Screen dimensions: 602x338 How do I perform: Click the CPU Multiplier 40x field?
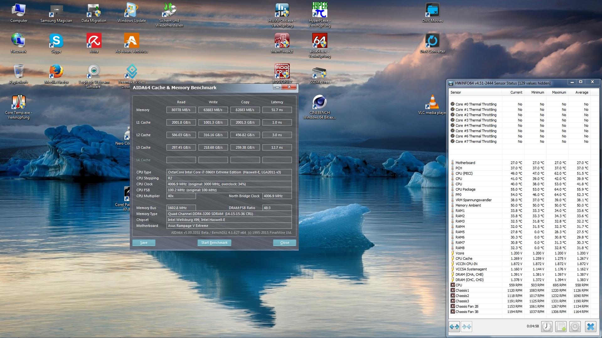tap(181, 196)
